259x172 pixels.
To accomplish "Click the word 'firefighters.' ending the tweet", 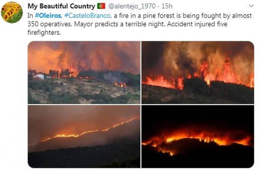I will pos(44,32).
